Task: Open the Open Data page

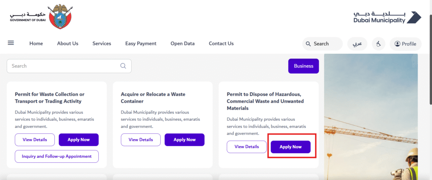Action: (183, 43)
